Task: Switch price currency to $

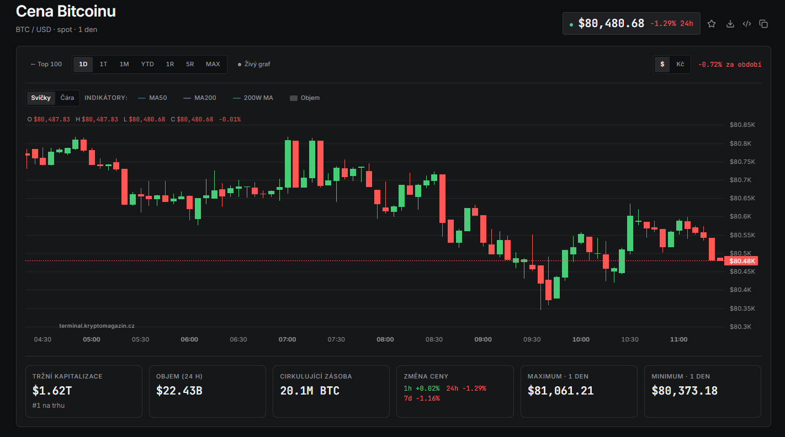Action: click(662, 64)
